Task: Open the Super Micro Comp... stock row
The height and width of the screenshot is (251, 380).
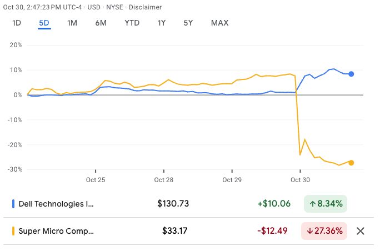Action: pos(180,231)
